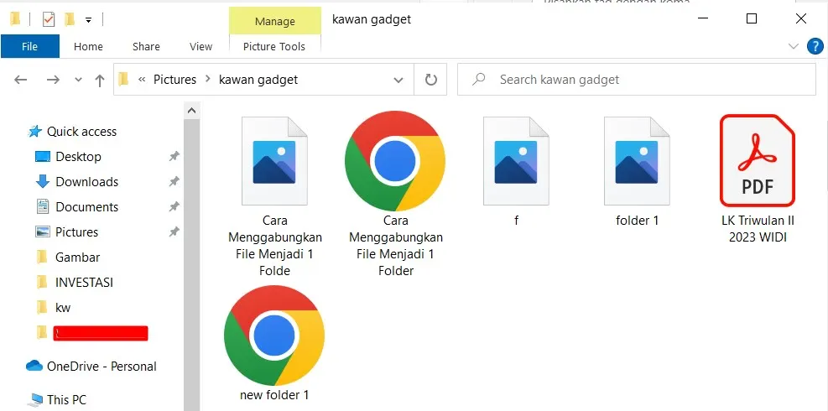Click the search magnifier icon
The width and height of the screenshot is (828, 411).
coord(478,80)
